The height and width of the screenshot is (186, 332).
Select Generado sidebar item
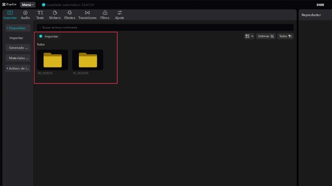18,48
